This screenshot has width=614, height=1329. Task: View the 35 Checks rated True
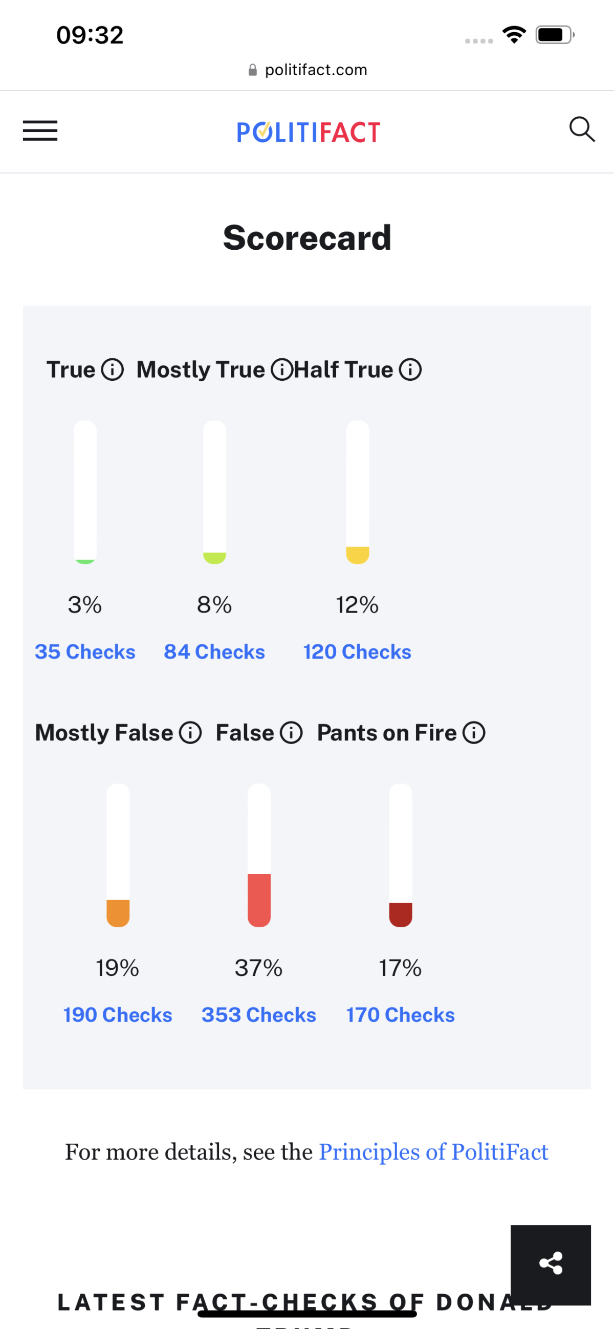[x=85, y=652]
